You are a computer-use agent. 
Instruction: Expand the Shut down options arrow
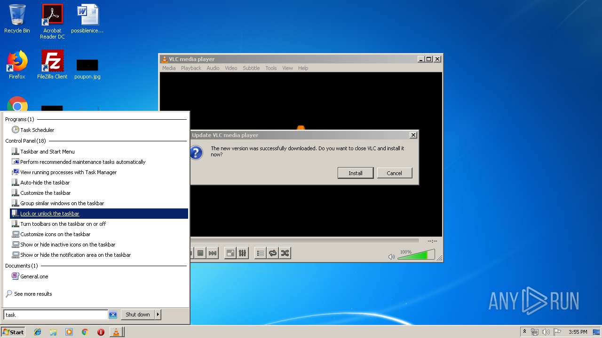158,315
